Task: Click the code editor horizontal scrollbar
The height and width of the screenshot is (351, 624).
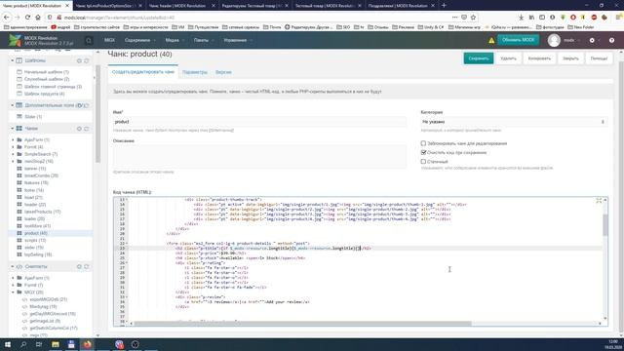Action: click(x=302, y=324)
